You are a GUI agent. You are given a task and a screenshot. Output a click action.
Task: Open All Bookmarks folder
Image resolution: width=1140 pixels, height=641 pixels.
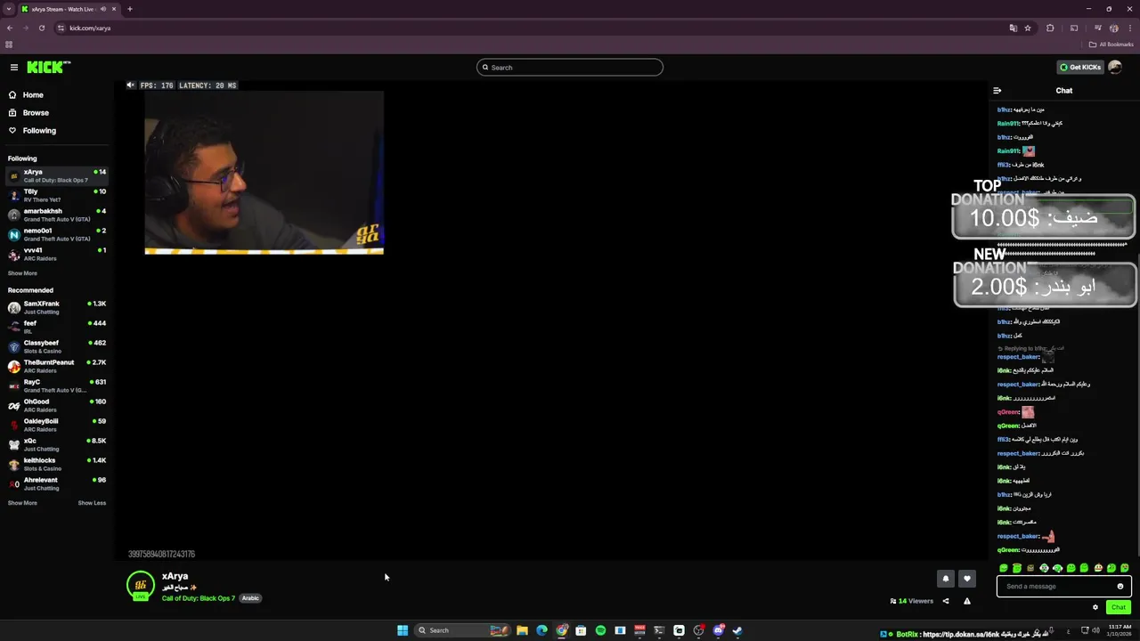(1111, 45)
